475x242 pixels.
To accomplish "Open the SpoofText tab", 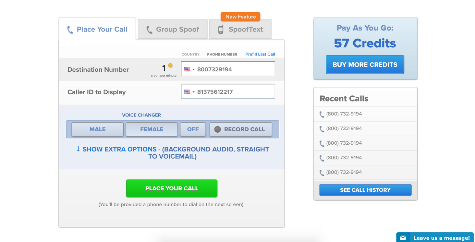I will [240, 30].
